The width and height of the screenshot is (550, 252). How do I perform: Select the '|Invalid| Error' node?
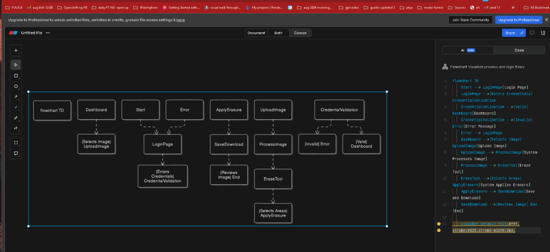[317, 143]
